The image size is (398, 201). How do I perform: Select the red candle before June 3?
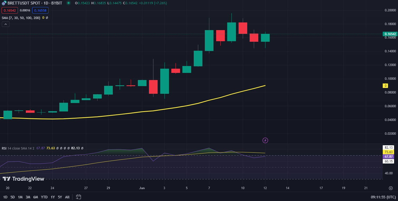pos(153,87)
